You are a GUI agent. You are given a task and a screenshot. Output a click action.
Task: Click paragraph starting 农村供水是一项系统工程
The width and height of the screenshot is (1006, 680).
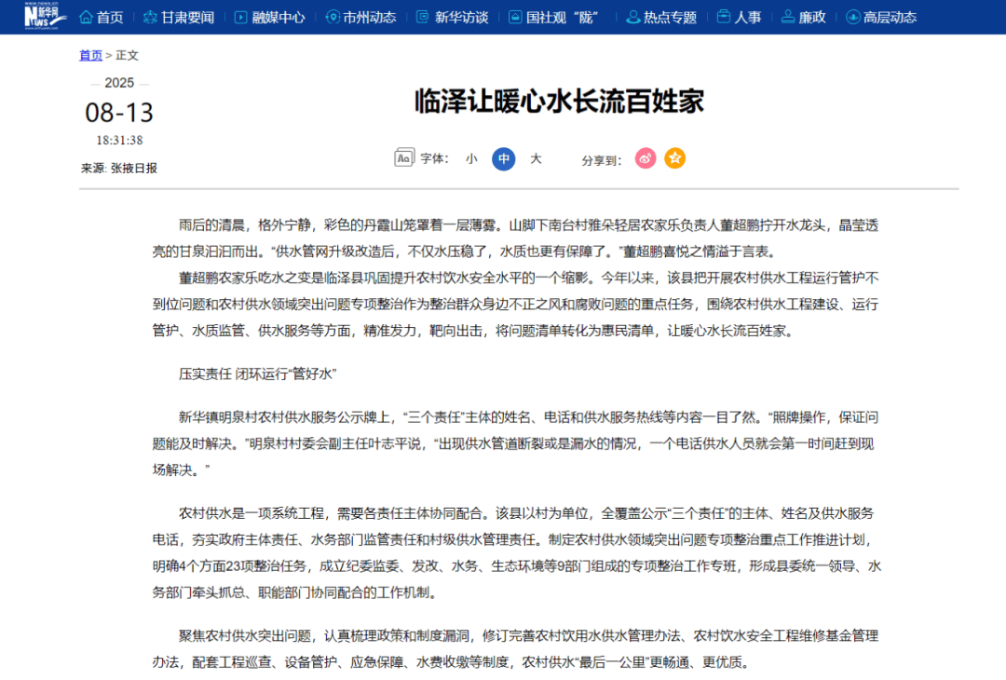[x=516, y=552]
